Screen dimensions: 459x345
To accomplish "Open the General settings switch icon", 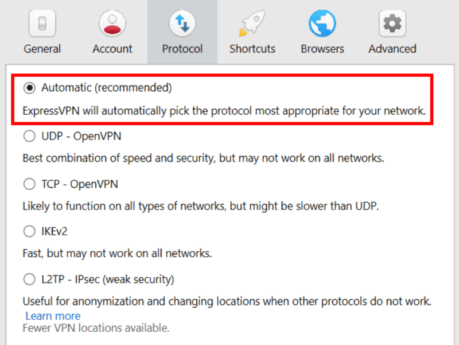I will [x=42, y=24].
